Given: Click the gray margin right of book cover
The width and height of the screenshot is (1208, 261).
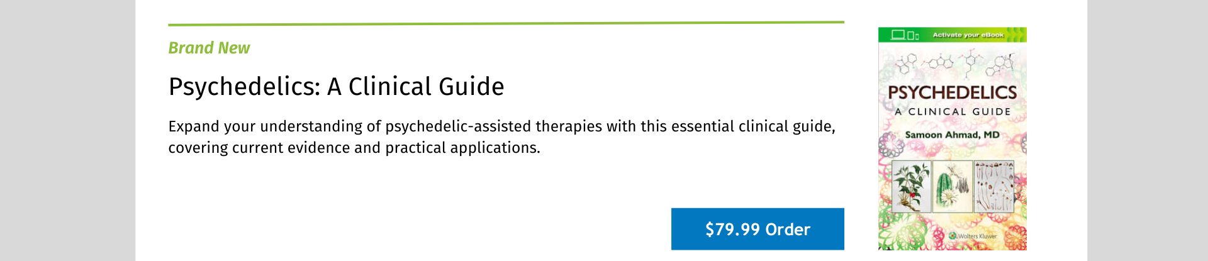Looking at the screenshot, I should click(1147, 130).
